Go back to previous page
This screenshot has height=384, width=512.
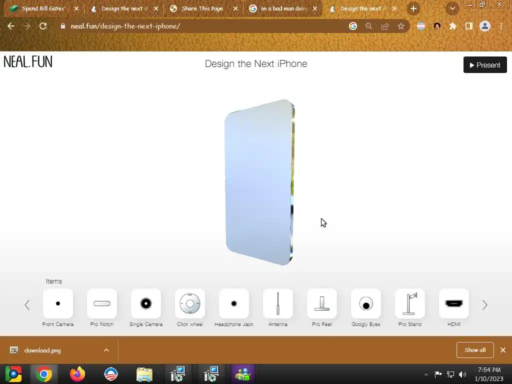[11, 26]
